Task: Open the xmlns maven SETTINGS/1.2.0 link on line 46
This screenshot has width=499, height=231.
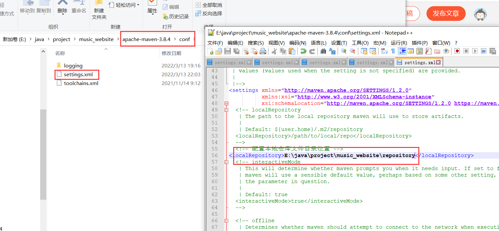Action: 346,90
